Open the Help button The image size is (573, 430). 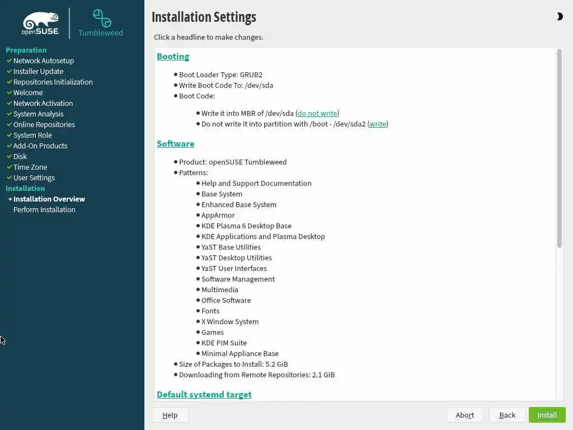pos(170,415)
